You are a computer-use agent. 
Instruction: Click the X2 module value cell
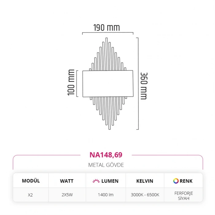[31, 195]
